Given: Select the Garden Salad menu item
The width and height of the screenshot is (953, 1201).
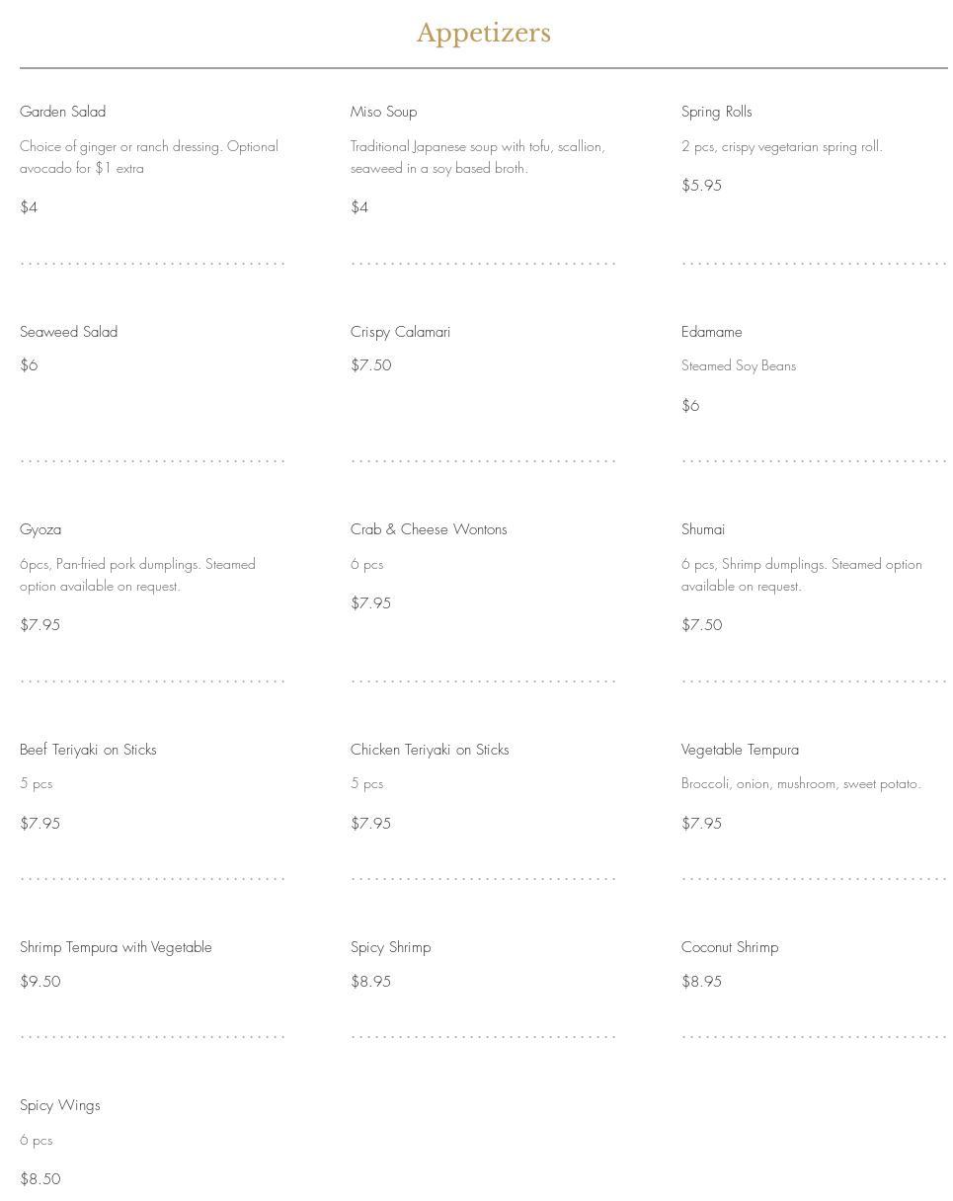Looking at the screenshot, I should [x=62, y=112].
